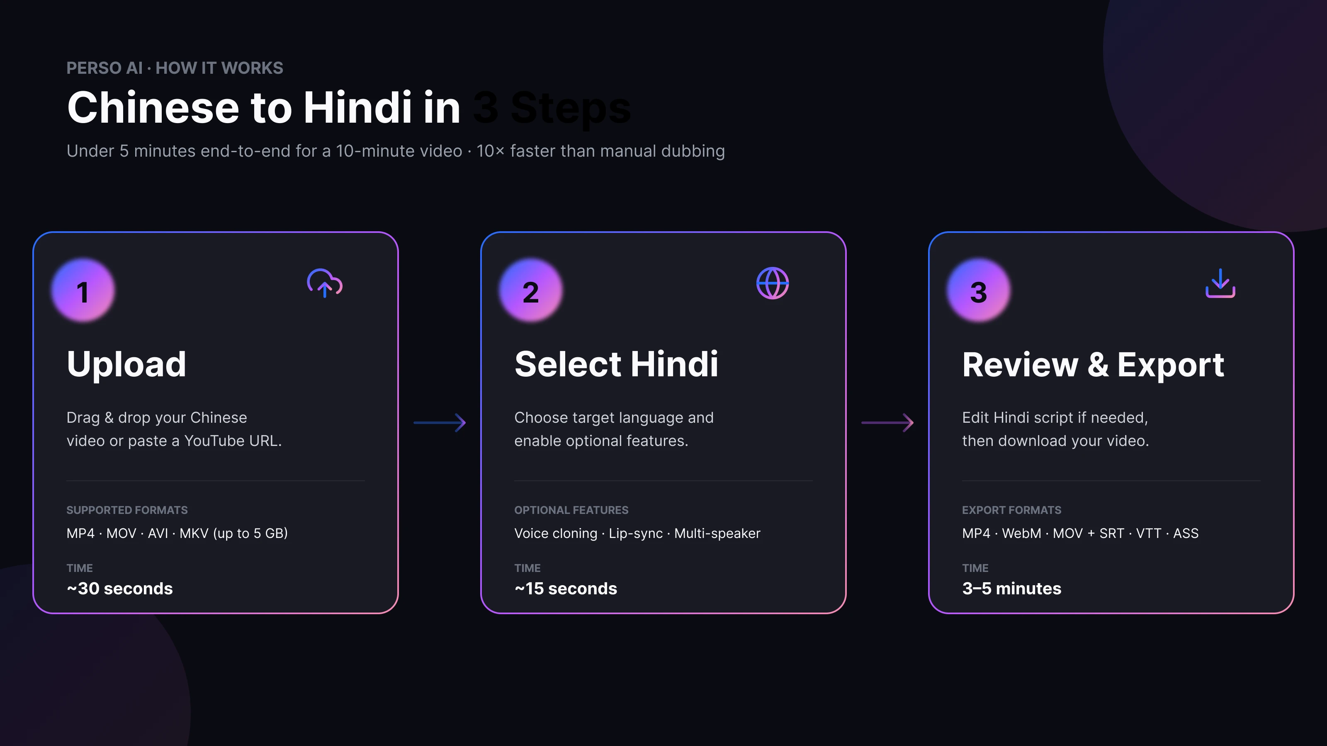Click the cloud upload icon on the Upload card
Viewport: 1327px width, 746px height.
(x=325, y=283)
